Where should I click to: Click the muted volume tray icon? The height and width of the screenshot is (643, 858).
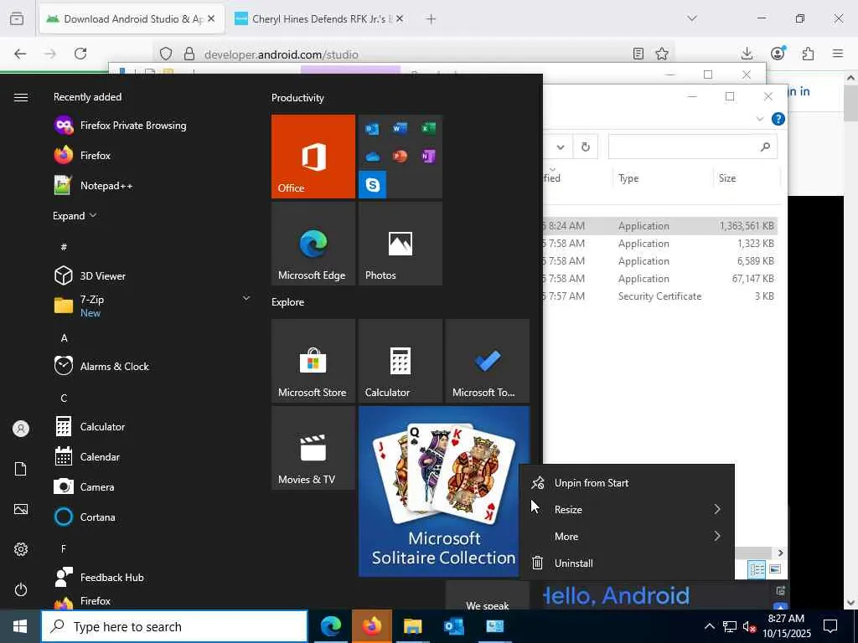[750, 626]
